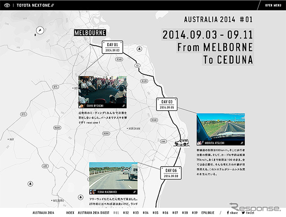Viewport: 286px width, 217px height.
Task: Click the A66 road shield
Action: [x=163, y=141]
